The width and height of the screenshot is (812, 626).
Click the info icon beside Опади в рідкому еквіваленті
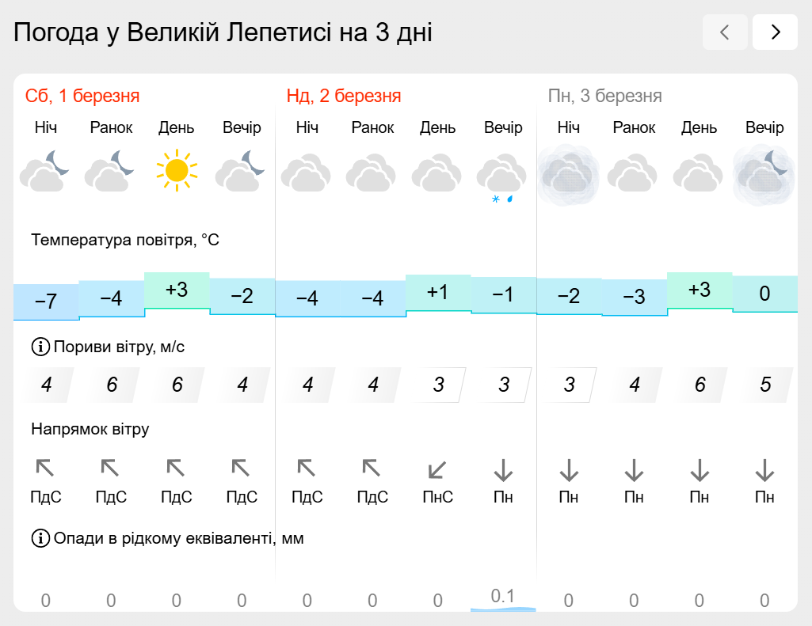(40, 538)
